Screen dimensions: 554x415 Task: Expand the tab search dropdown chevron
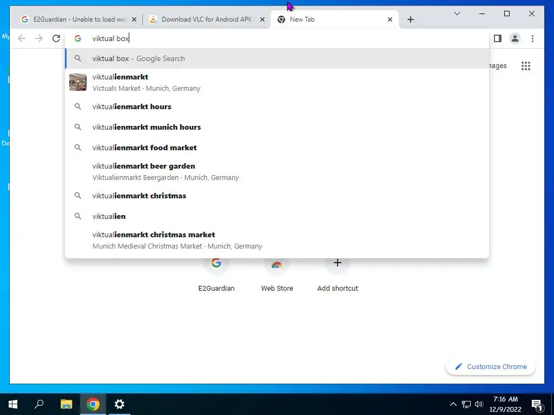coord(457,14)
